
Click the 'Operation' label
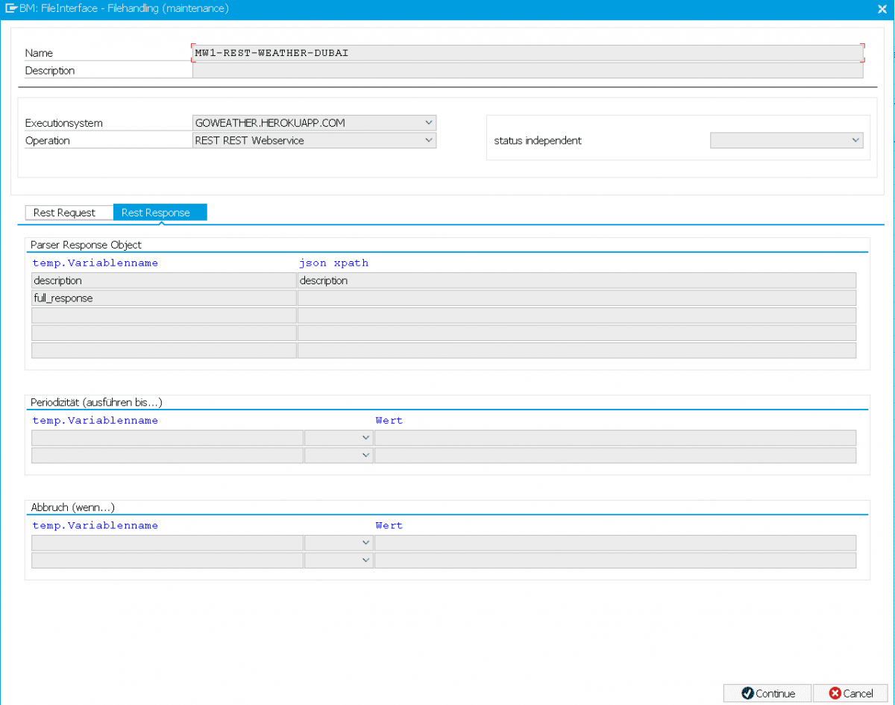tap(47, 140)
